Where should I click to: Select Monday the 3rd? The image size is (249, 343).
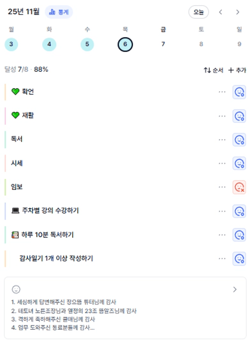click(x=11, y=44)
